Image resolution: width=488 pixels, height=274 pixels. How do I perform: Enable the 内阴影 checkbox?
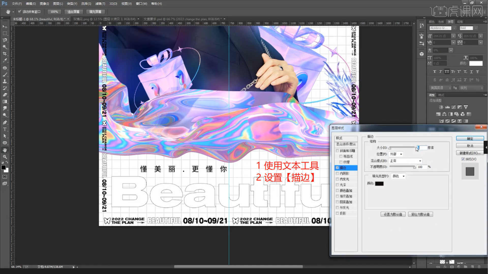(337, 173)
